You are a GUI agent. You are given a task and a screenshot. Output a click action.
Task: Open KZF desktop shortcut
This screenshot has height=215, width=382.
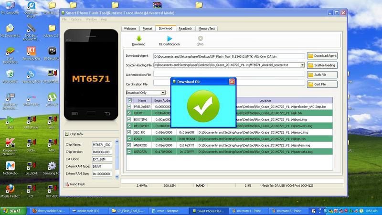coord(31,191)
